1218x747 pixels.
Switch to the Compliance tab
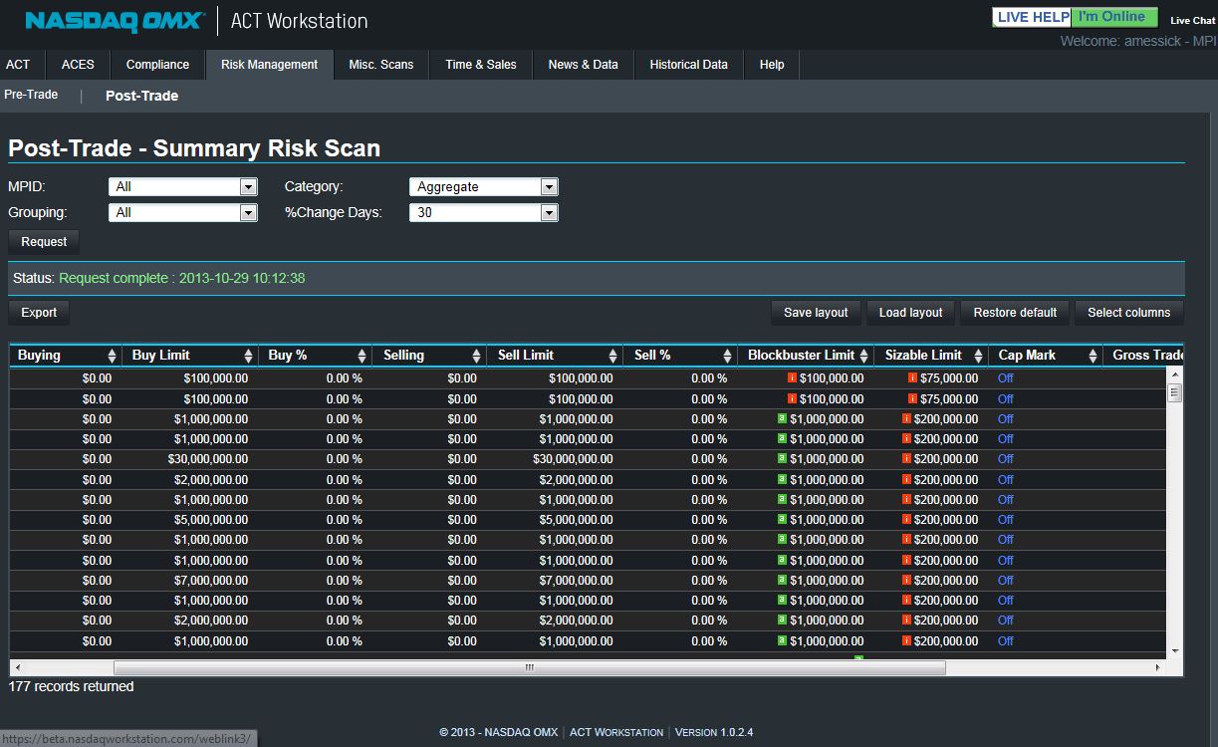[x=157, y=65]
